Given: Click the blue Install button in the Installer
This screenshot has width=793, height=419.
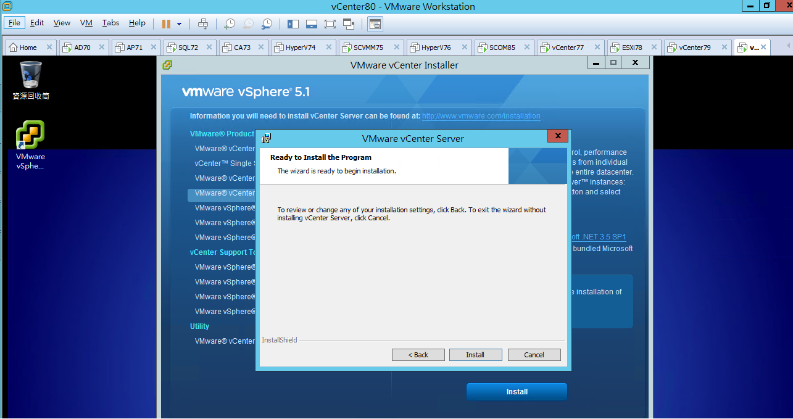Looking at the screenshot, I should (517, 392).
